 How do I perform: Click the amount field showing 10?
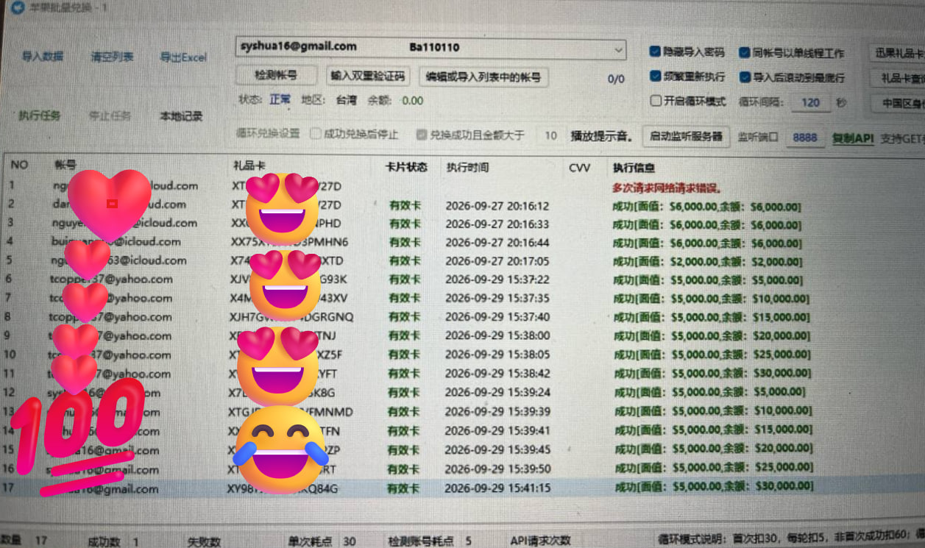(x=550, y=135)
